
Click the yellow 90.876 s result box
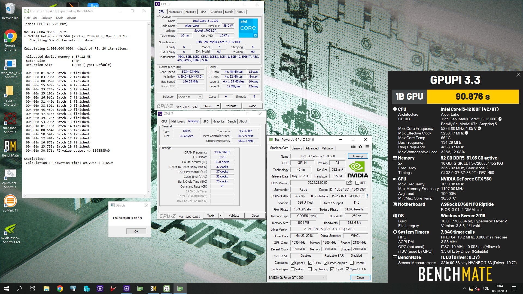click(x=473, y=97)
